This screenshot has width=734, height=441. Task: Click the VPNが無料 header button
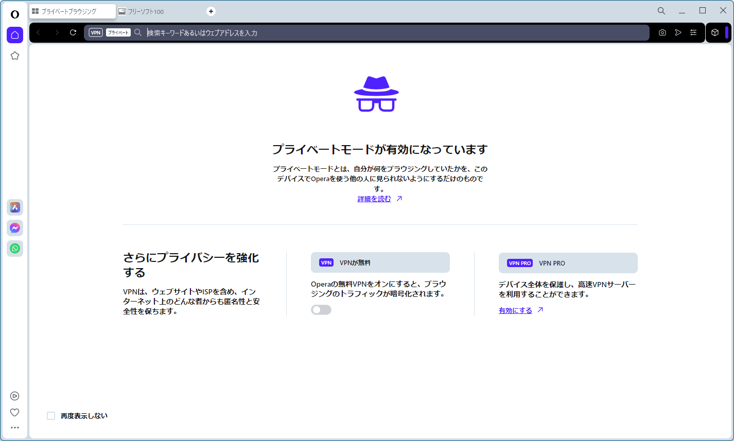(380, 262)
